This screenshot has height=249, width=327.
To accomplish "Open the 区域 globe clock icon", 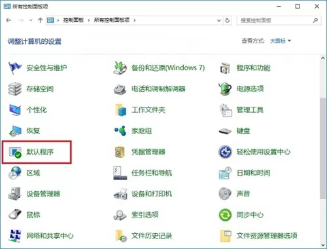I will point(14,173).
